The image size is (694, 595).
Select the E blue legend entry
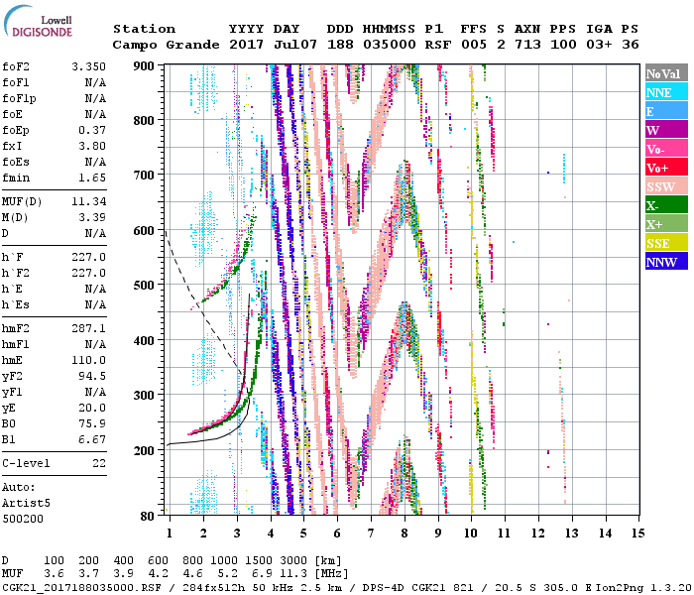tap(665, 111)
